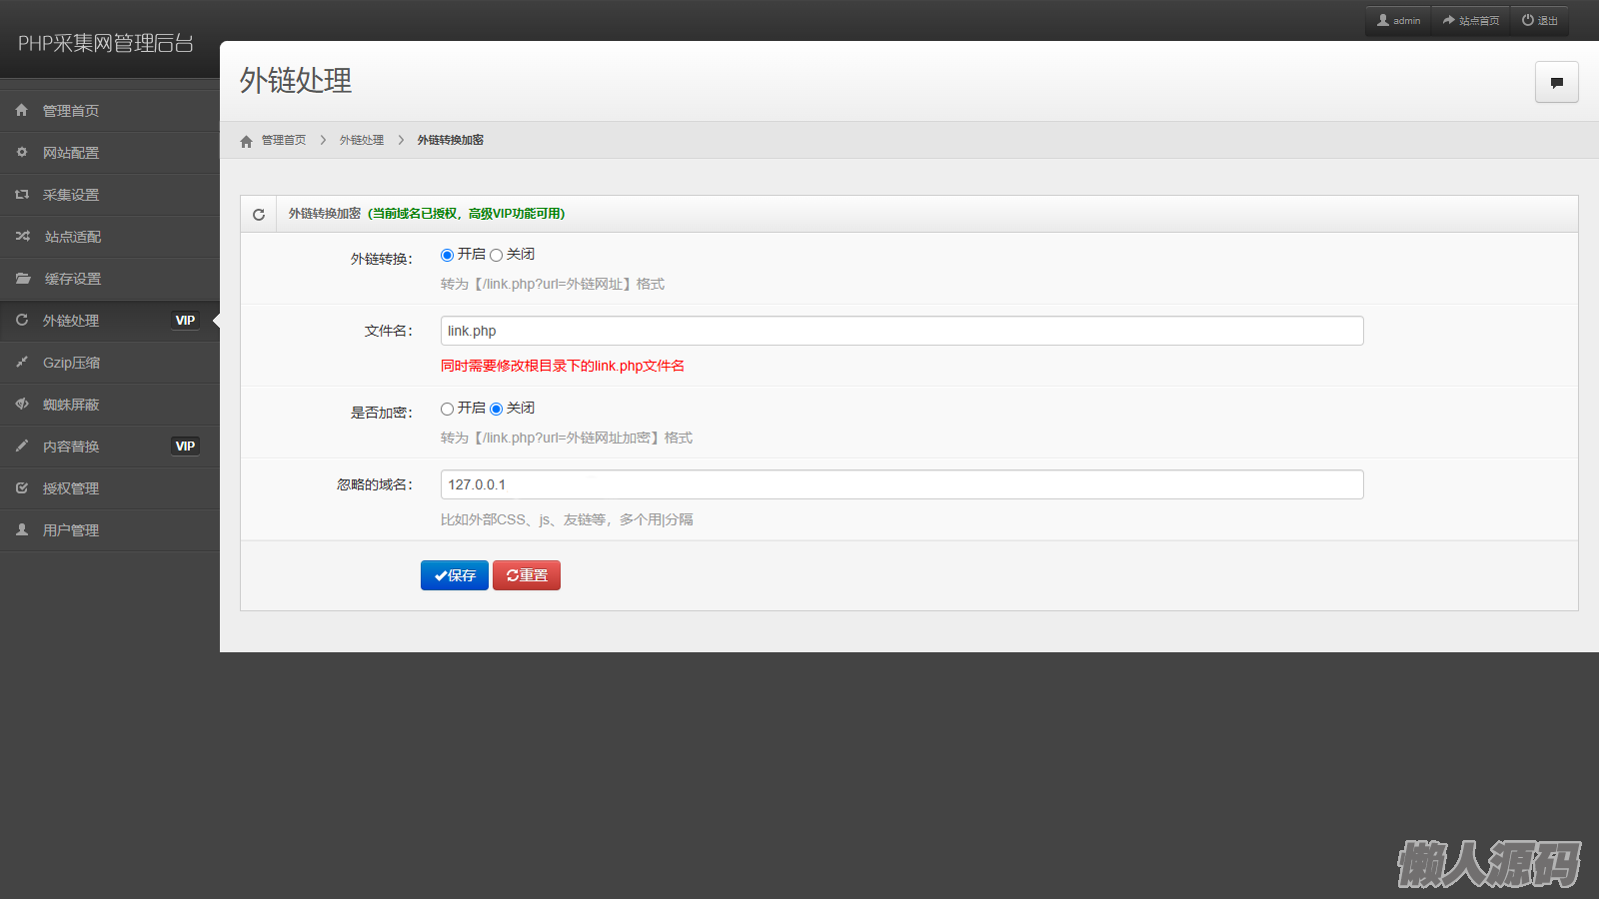Go to 采集设置 in the sidebar
Screen dimensions: 1599x899
(x=110, y=195)
